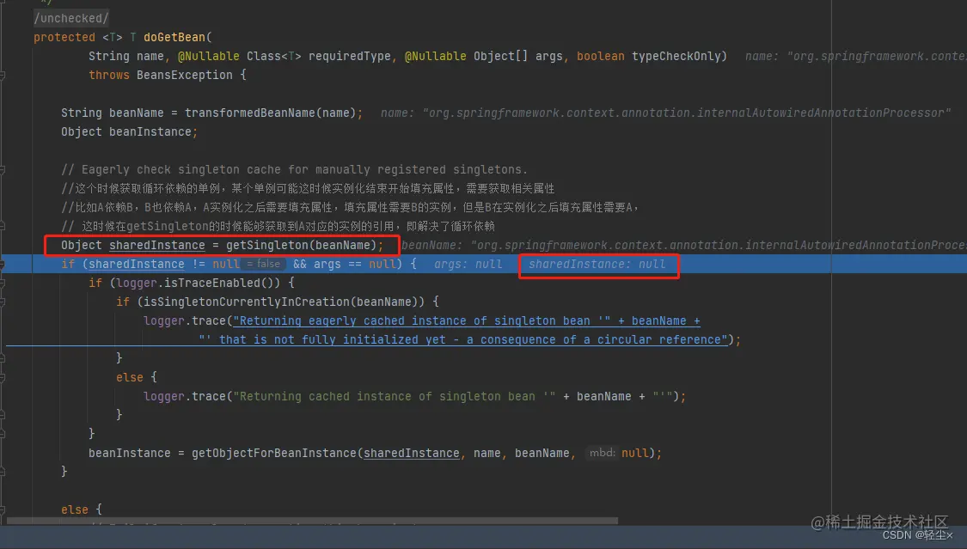Click 'isSingletonCurrentlyInCreation' in the if condition

click(x=246, y=302)
